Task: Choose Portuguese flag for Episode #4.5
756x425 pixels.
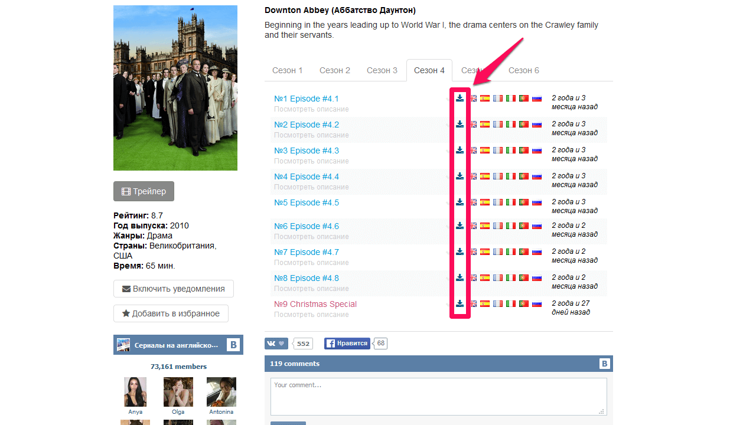Action: [524, 202]
